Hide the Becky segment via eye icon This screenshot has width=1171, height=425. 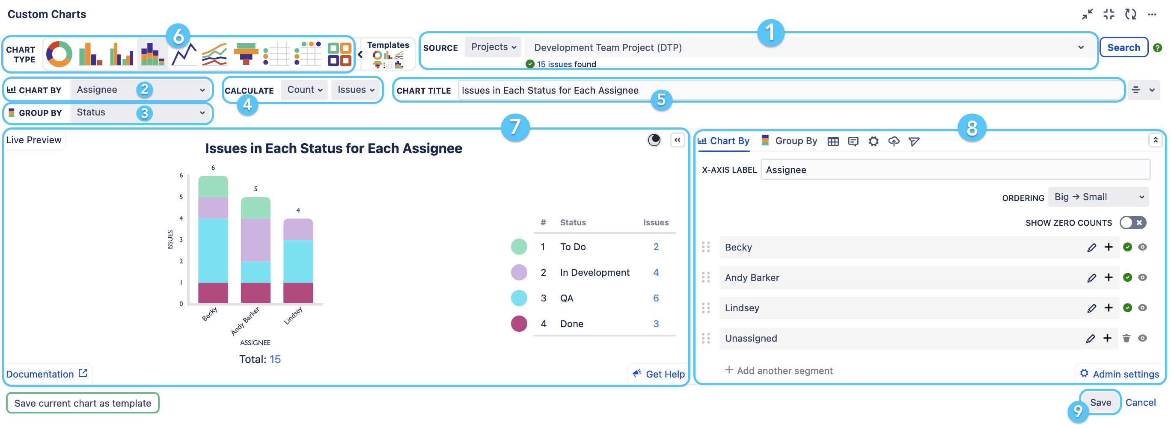1142,247
